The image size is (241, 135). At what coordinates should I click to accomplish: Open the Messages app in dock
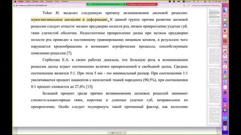tap(225, 20)
